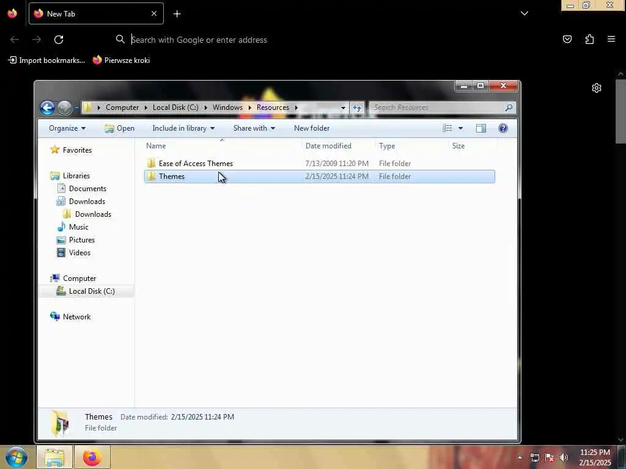This screenshot has width=626, height=469.
Task: Click Windows Explorer taskbar icon
Action: 54,457
